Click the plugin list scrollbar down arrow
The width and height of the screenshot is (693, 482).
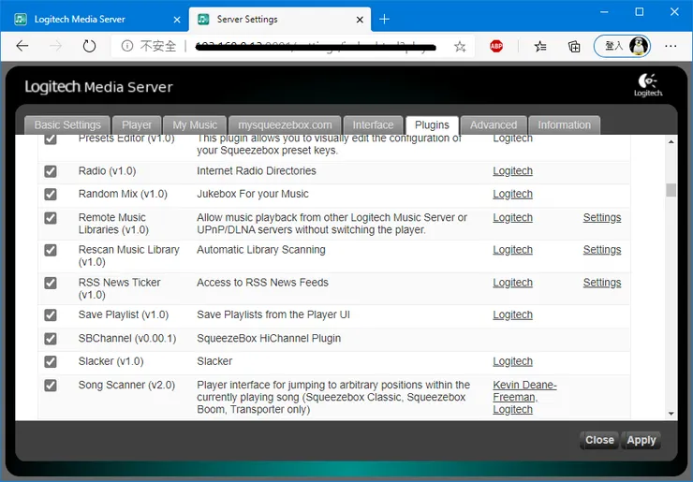(671, 414)
